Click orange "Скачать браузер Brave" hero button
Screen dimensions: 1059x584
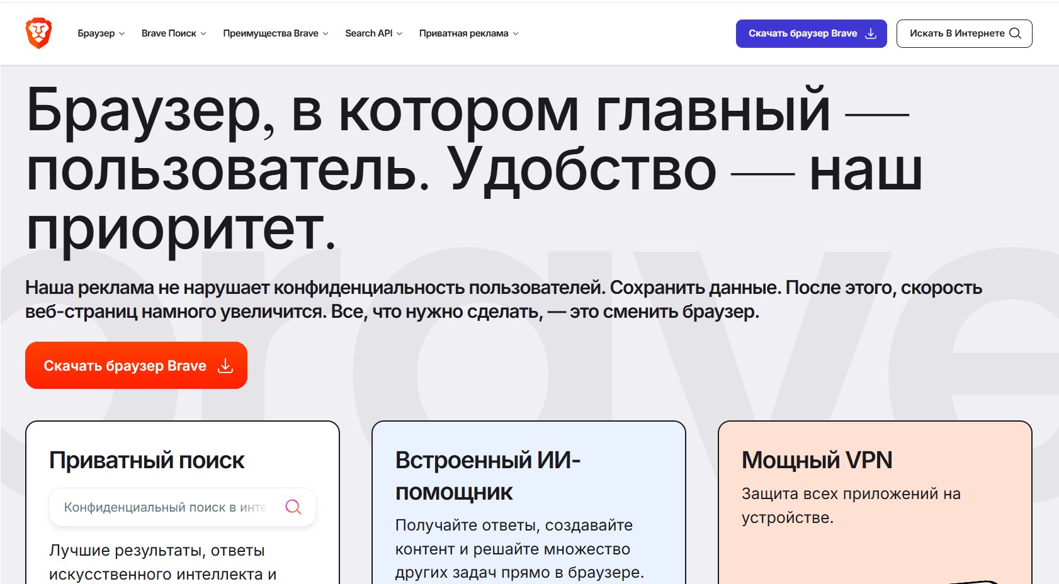pos(135,365)
